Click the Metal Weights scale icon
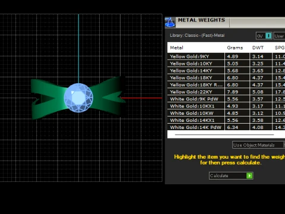Image resolution: width=285 pixels, height=214 pixels. 170,22
